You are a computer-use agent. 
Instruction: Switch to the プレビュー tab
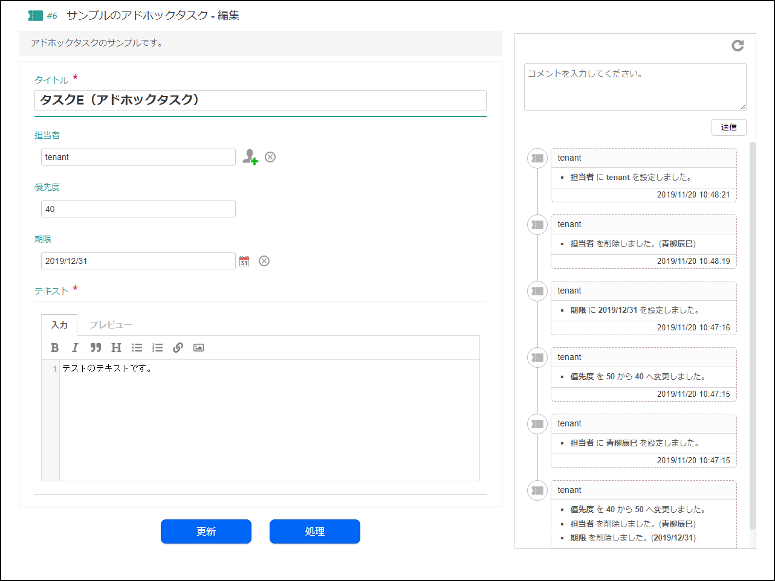(x=111, y=325)
